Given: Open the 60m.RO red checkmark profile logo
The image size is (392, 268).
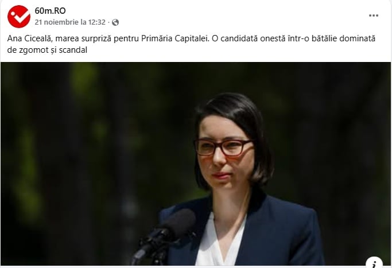Looking at the screenshot, I should pyautogui.click(x=19, y=17).
